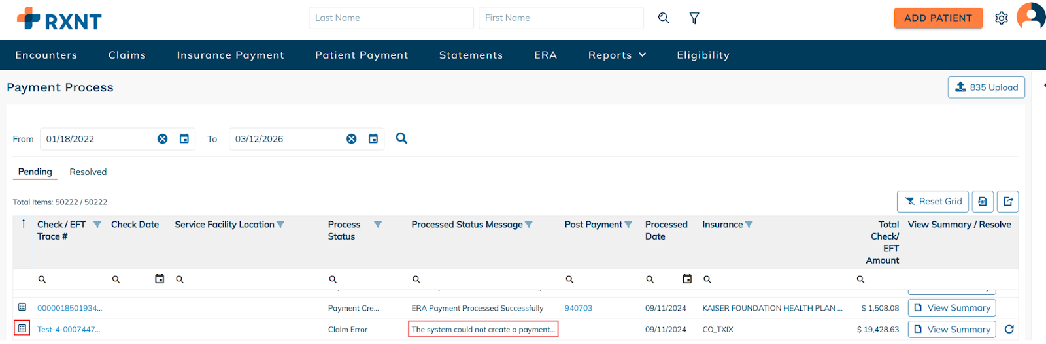Expand the Reports menu

pos(617,55)
